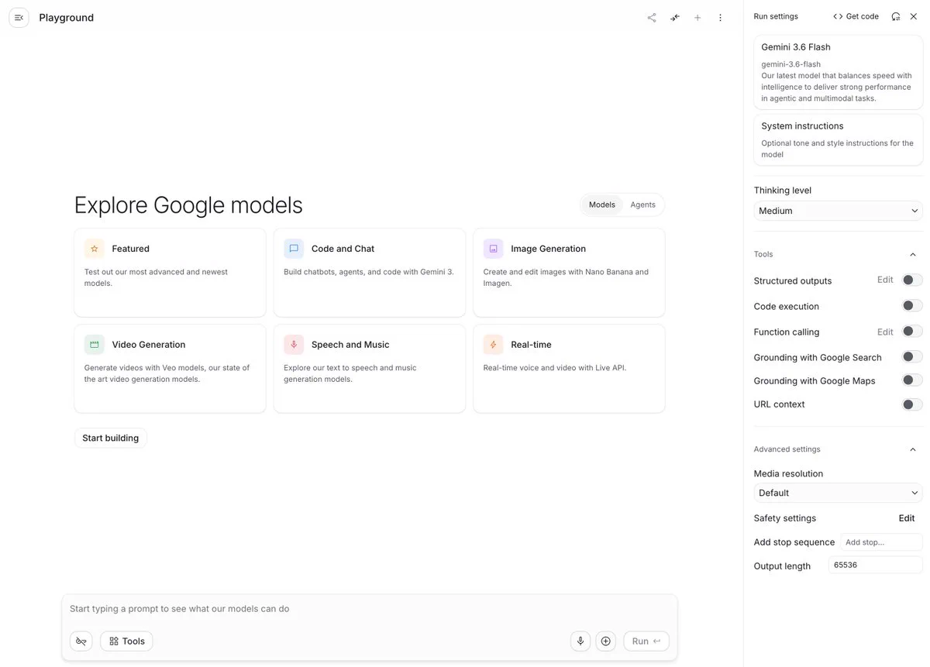Click the compare mode arrows icon
930x667 pixels.
click(x=675, y=18)
